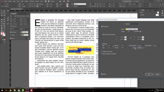
Task: Click center align icon in Paragraphe panel
Action: tap(13, 16)
